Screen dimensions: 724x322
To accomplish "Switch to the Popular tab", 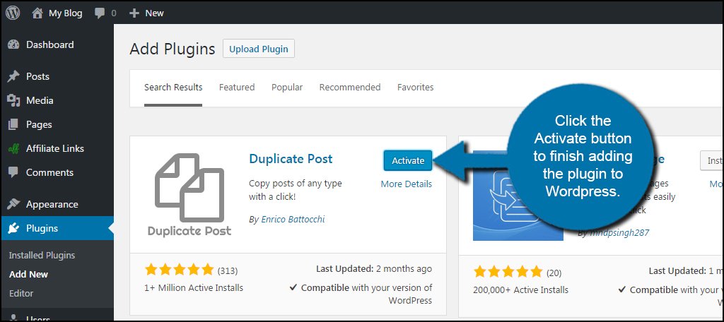I will click(x=287, y=87).
